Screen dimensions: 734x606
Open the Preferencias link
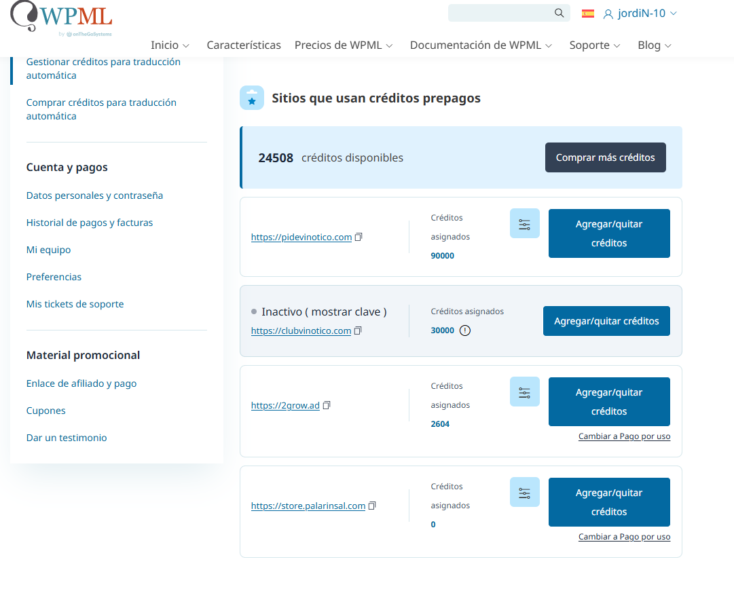pyautogui.click(x=54, y=277)
